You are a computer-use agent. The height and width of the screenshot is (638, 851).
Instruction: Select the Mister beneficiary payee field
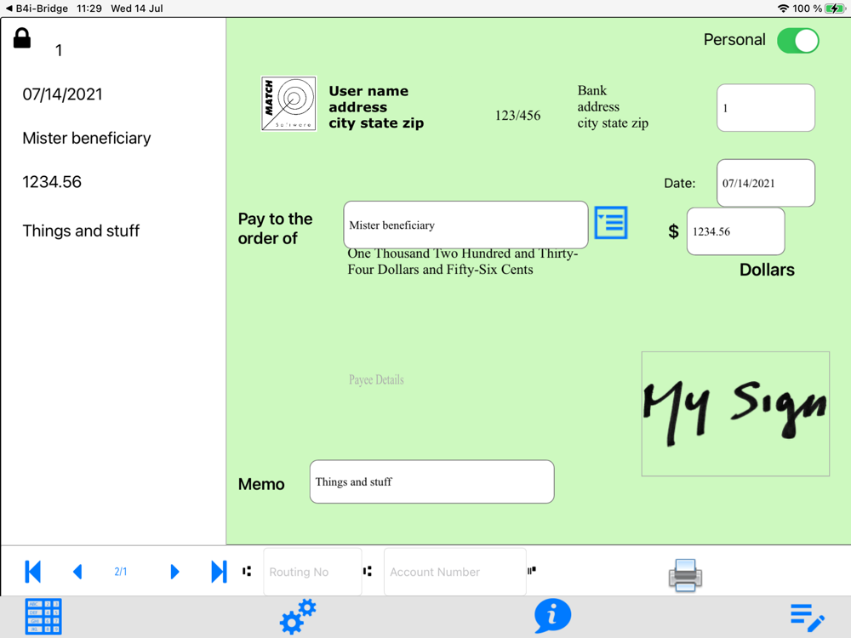point(465,225)
